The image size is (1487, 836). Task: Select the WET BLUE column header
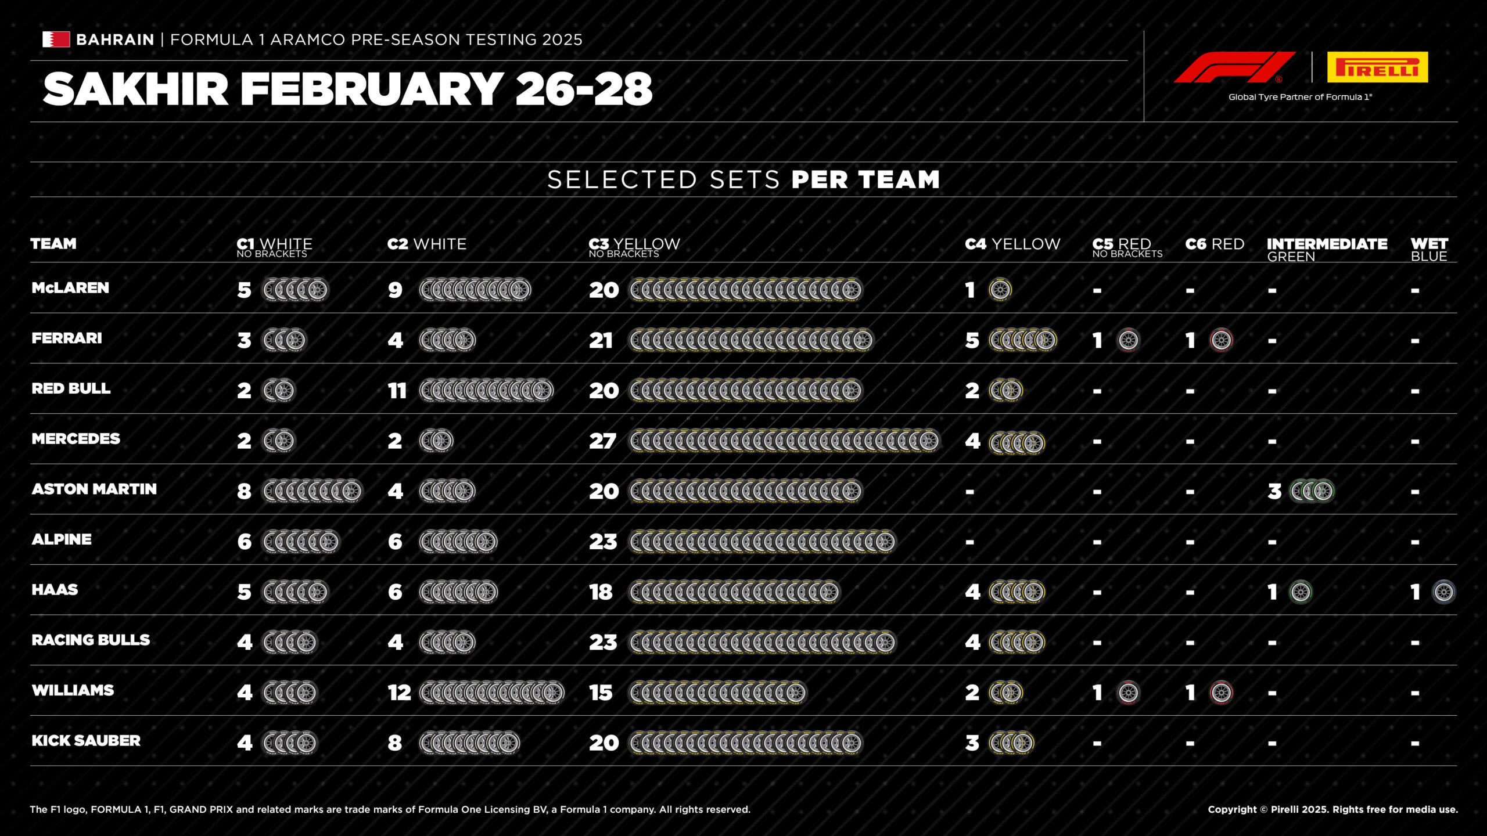pos(1429,250)
